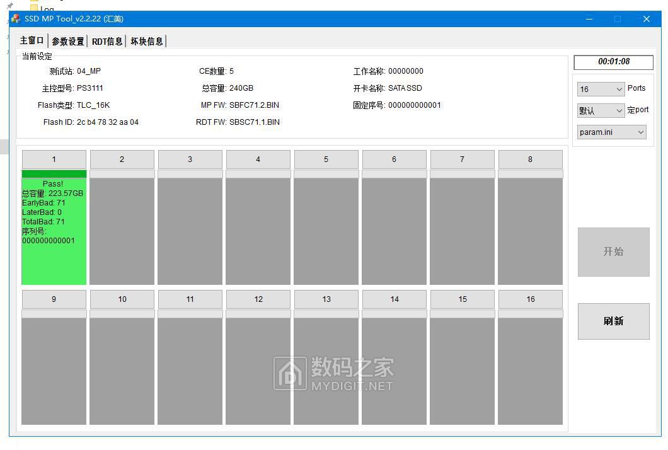The width and height of the screenshot is (668, 450).
Task: Click the 00:01:08 elapsed timer field
Action: pos(613,62)
